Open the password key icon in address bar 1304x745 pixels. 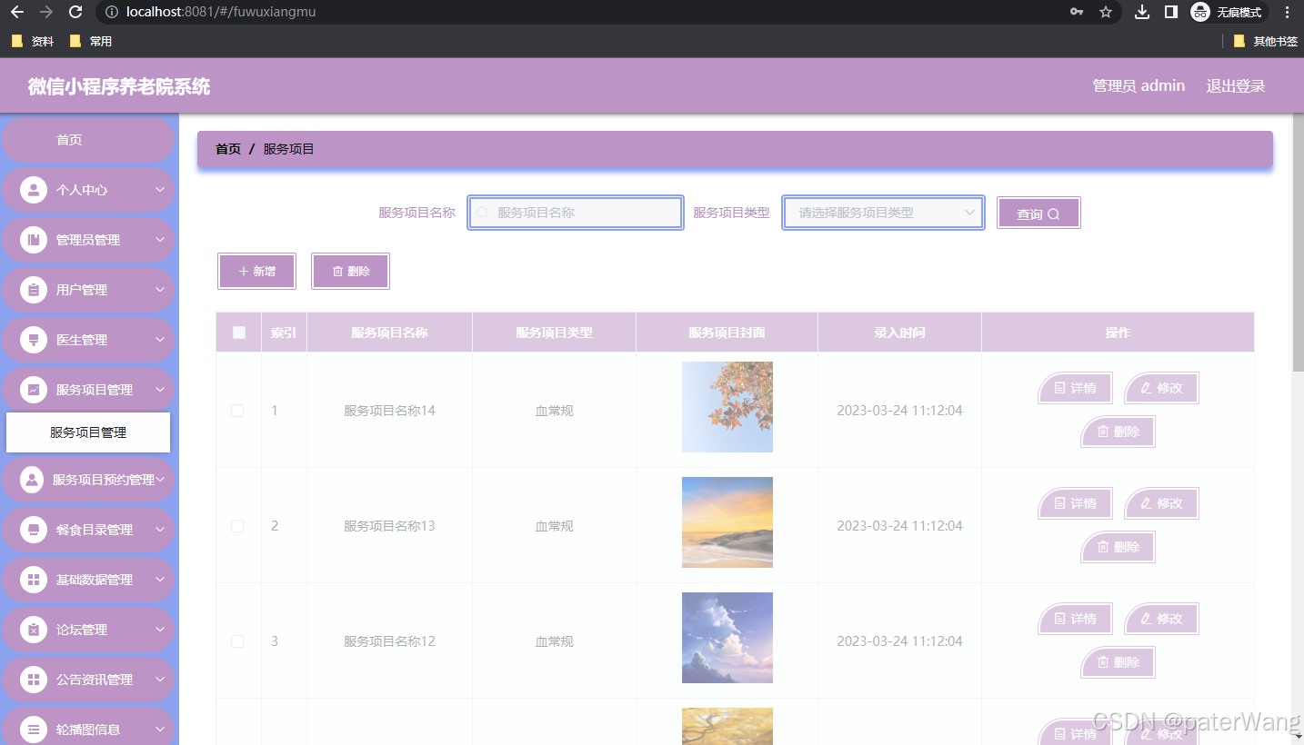coord(1077,12)
